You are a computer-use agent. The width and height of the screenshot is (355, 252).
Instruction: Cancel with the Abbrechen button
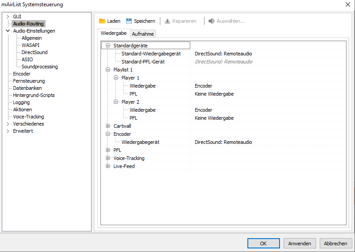tap(335, 244)
